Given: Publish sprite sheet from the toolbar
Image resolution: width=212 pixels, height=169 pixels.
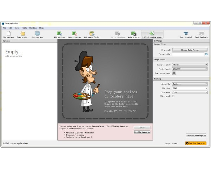Looking at the screenshot, I should point(152,35).
